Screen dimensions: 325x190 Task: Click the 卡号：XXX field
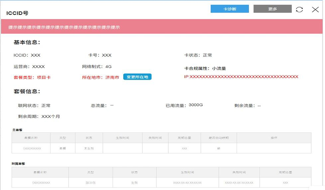click(100, 55)
